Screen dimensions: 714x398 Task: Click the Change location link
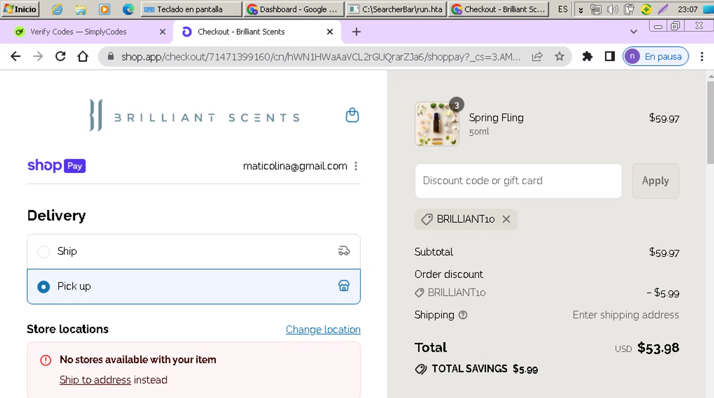pos(323,330)
